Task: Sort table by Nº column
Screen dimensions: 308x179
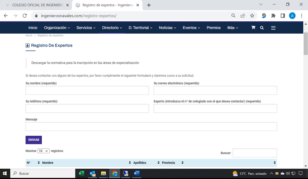Action: point(33,163)
